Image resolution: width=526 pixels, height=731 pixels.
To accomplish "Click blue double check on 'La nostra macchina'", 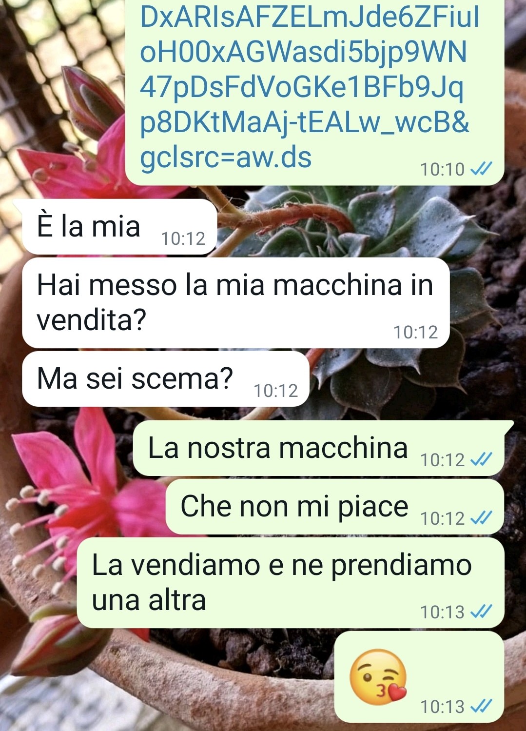I will pyautogui.click(x=481, y=459).
